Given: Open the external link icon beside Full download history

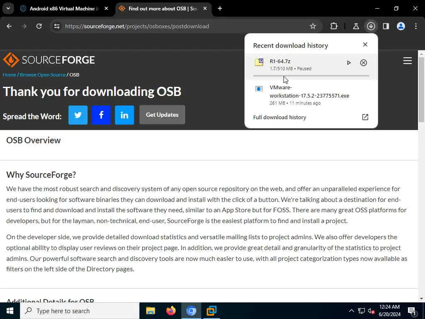Looking at the screenshot, I should 365,117.
